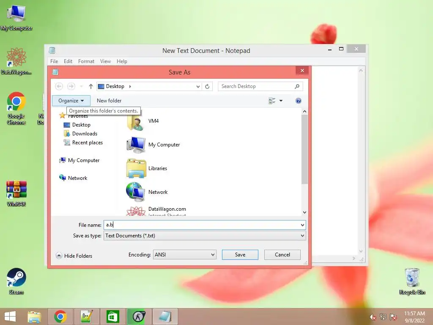Open the View menu in Notepad

[105, 61]
